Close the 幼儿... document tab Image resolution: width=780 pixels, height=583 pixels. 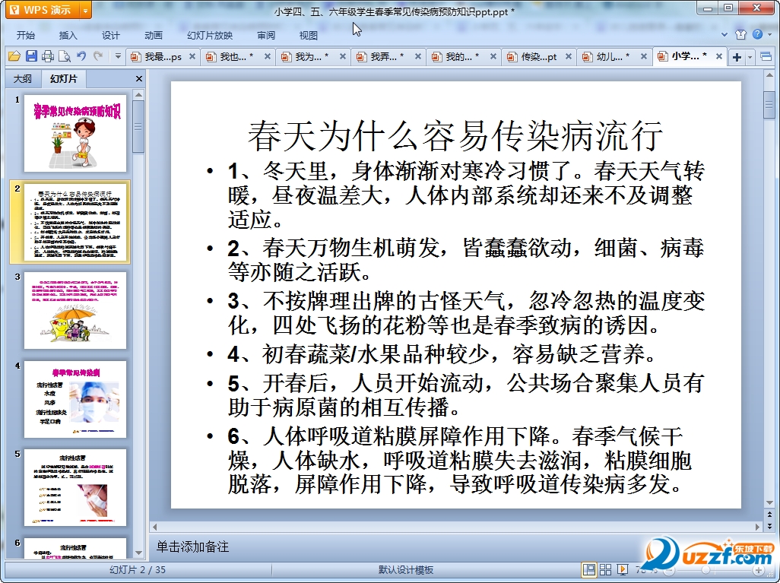[x=643, y=57]
